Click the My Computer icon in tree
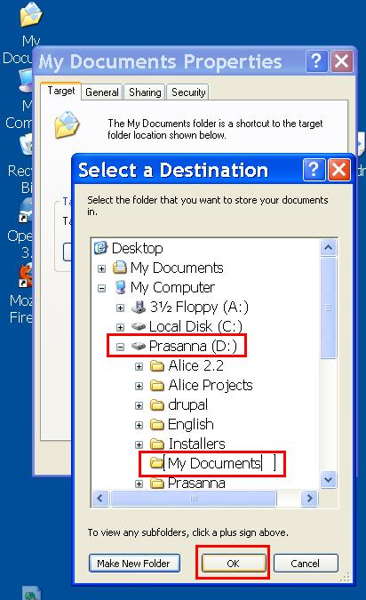This screenshot has width=366, height=600. 120,287
